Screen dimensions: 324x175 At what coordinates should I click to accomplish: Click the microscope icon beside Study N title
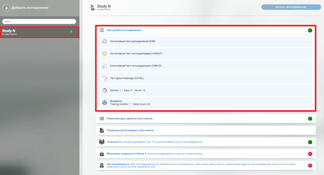pos(92,7)
